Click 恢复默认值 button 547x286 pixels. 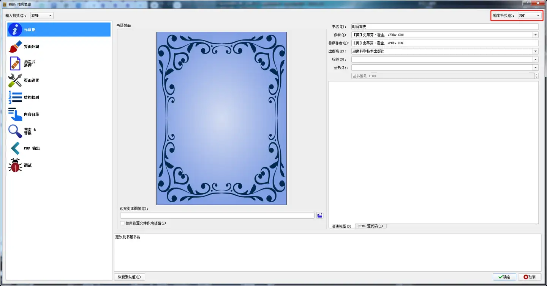pyautogui.click(x=130, y=277)
